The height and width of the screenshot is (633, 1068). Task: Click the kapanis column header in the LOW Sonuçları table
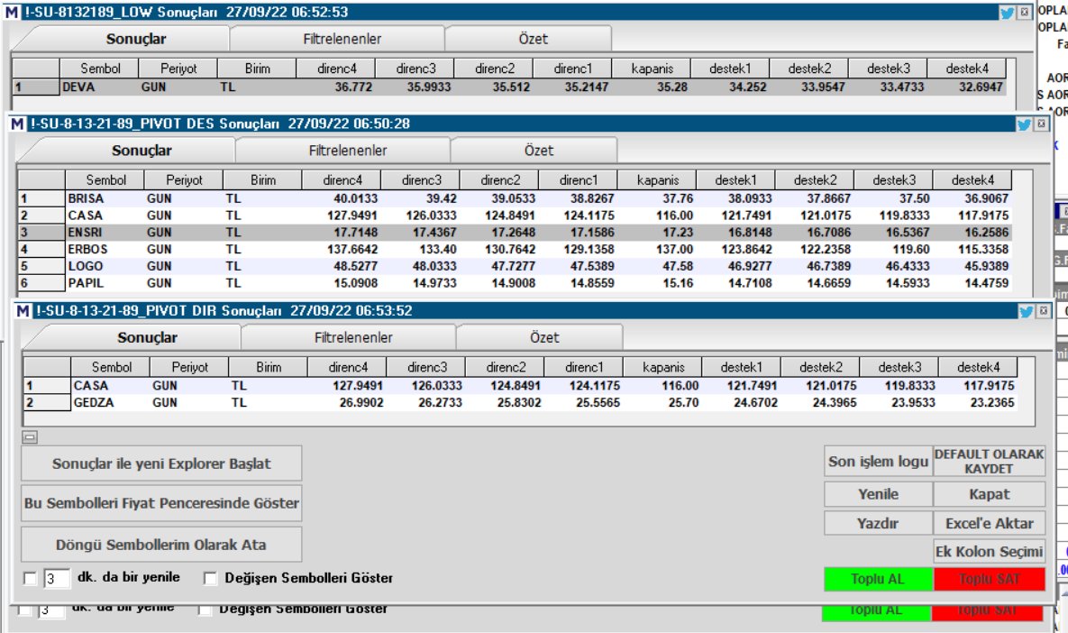652,69
